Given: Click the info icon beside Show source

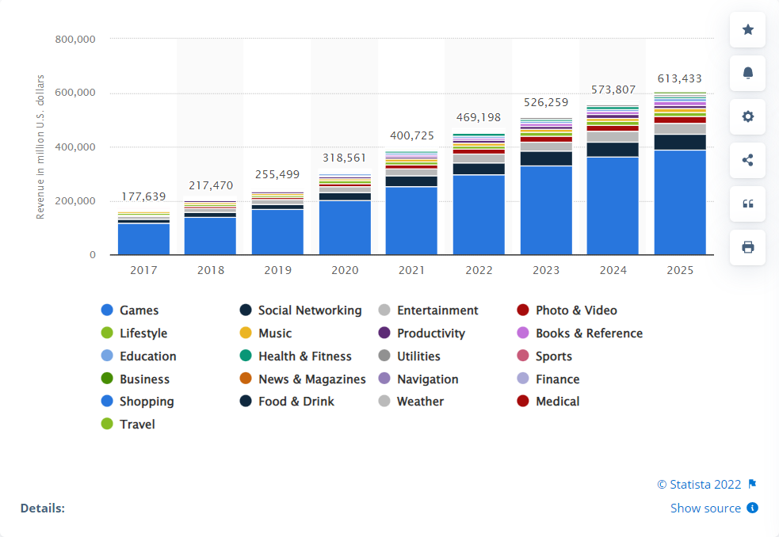Looking at the screenshot, I should (x=752, y=508).
